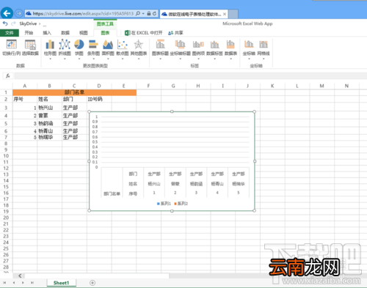Click the browser Back button
The image size is (367, 288).
[7, 13]
